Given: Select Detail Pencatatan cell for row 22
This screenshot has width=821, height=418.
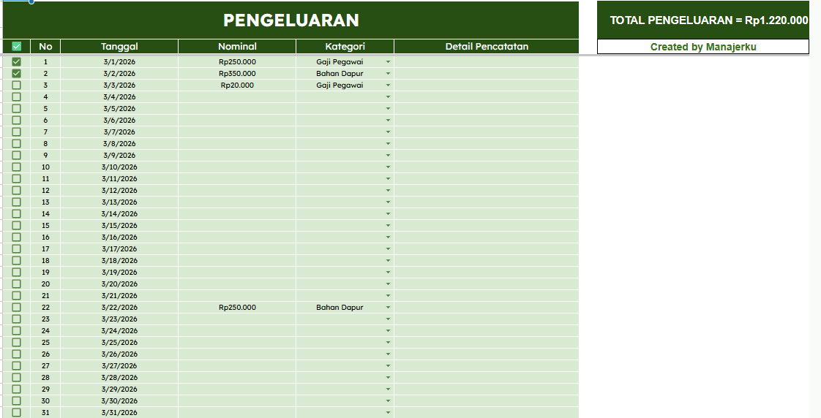Looking at the screenshot, I should (x=487, y=307).
